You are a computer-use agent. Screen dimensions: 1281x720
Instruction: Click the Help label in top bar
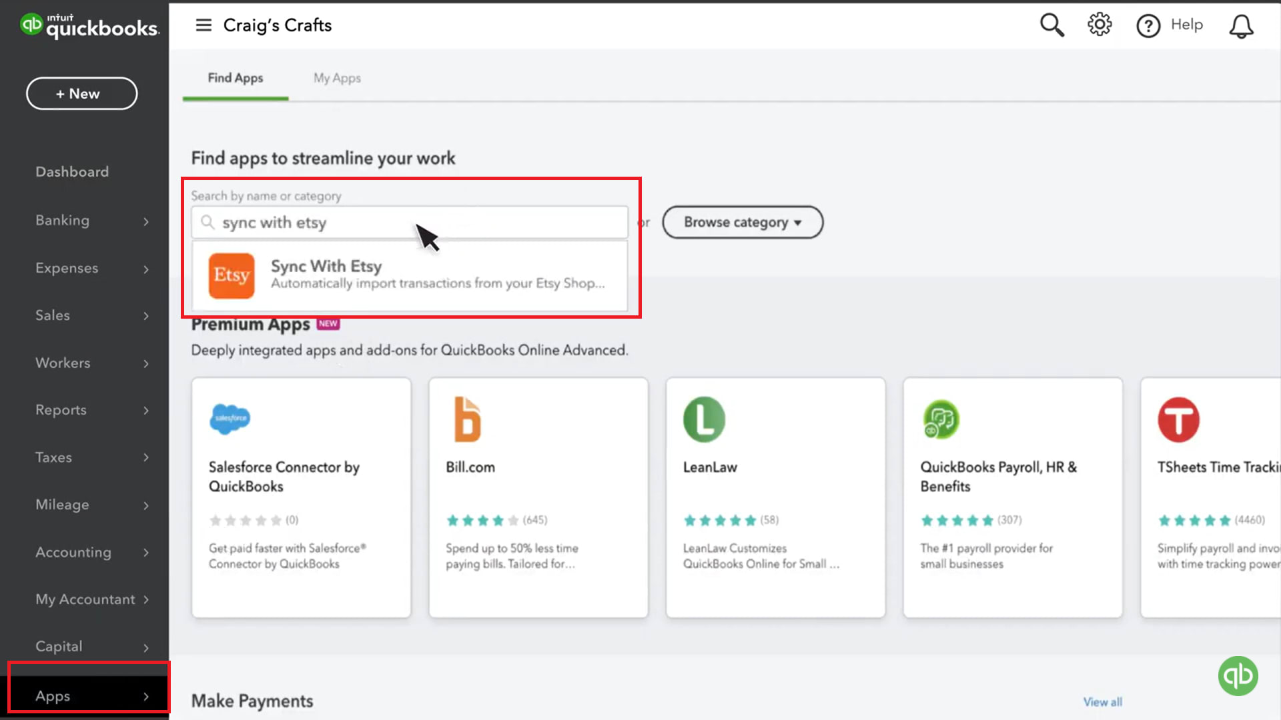(1186, 25)
